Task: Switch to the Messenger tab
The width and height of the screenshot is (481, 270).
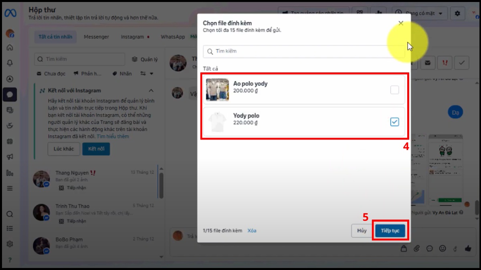Action: [x=96, y=37]
